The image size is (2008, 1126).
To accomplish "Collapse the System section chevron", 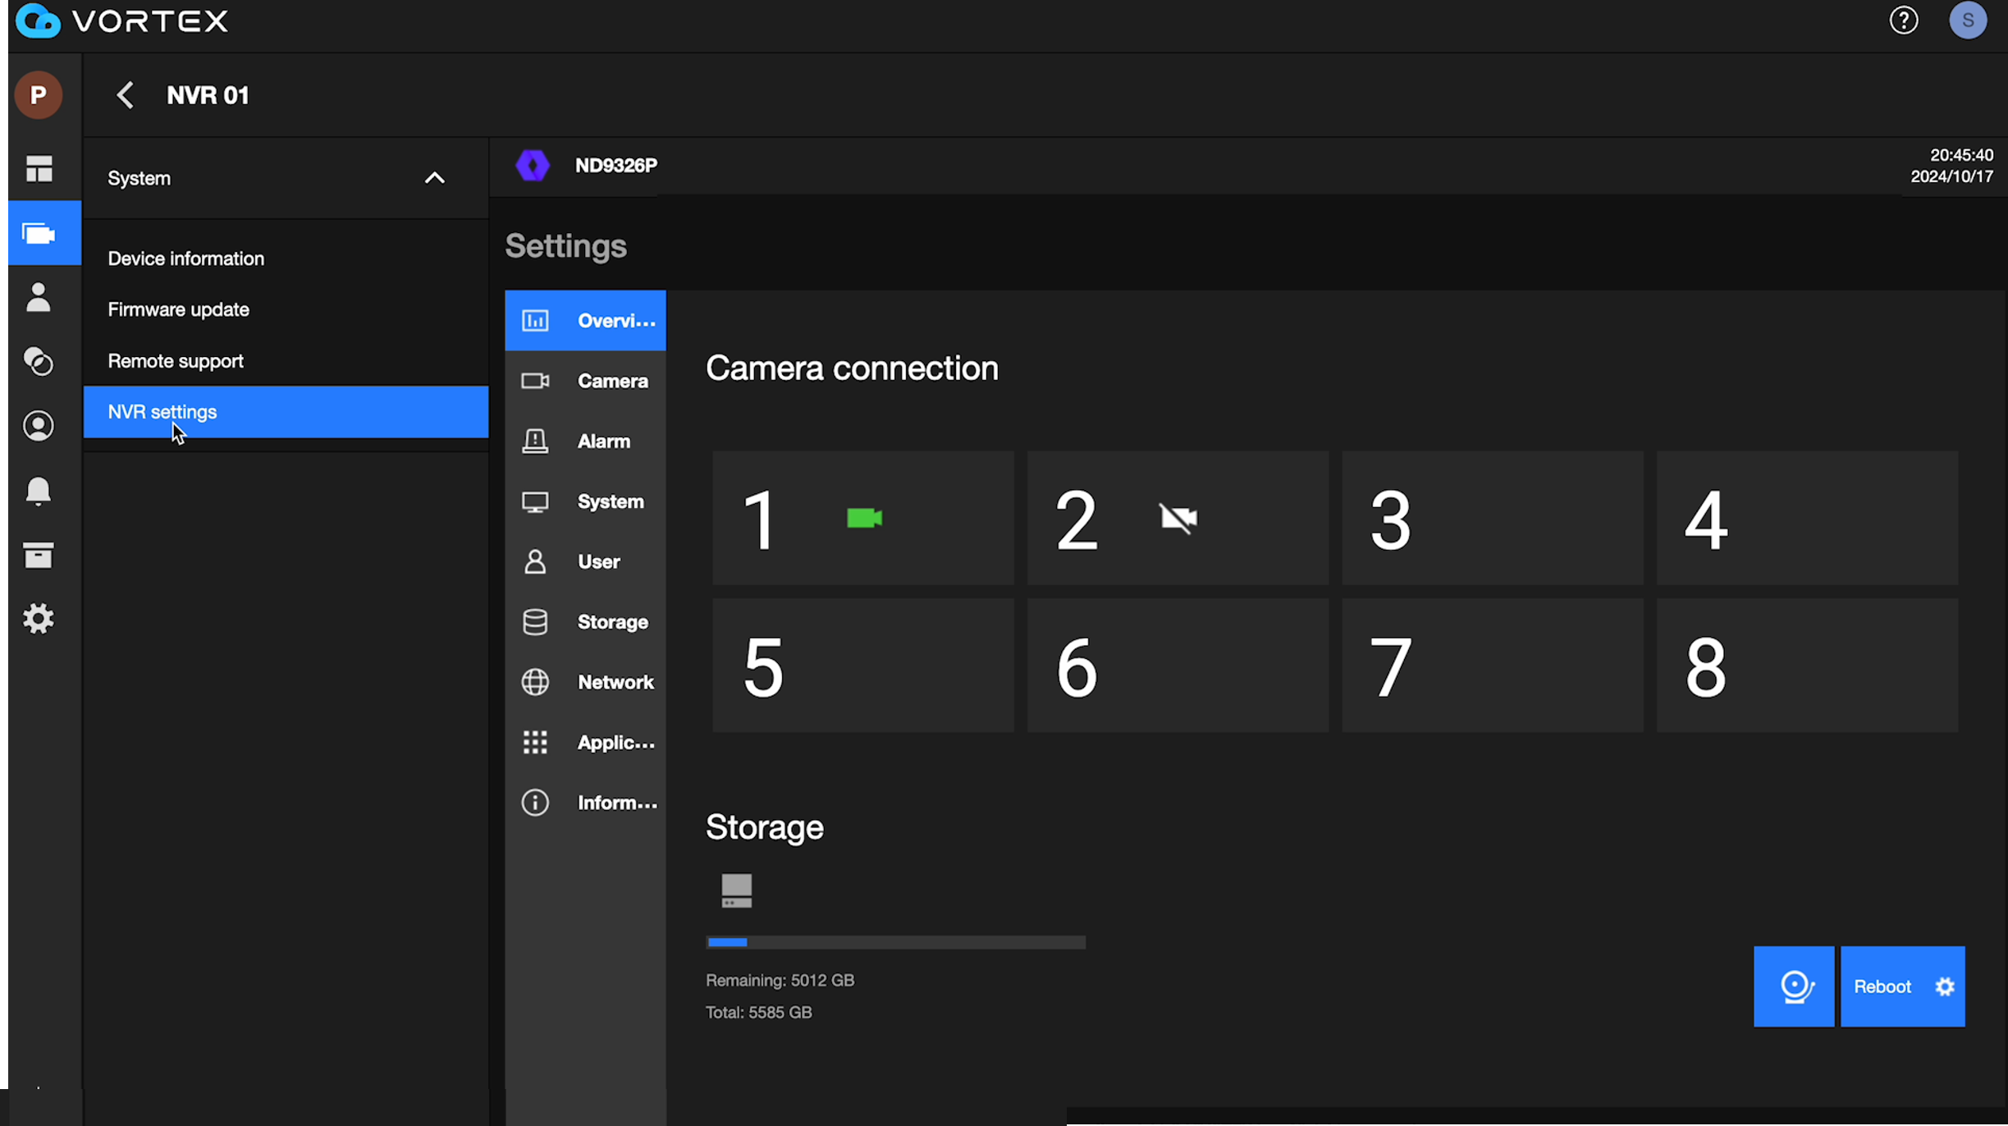I will [434, 178].
